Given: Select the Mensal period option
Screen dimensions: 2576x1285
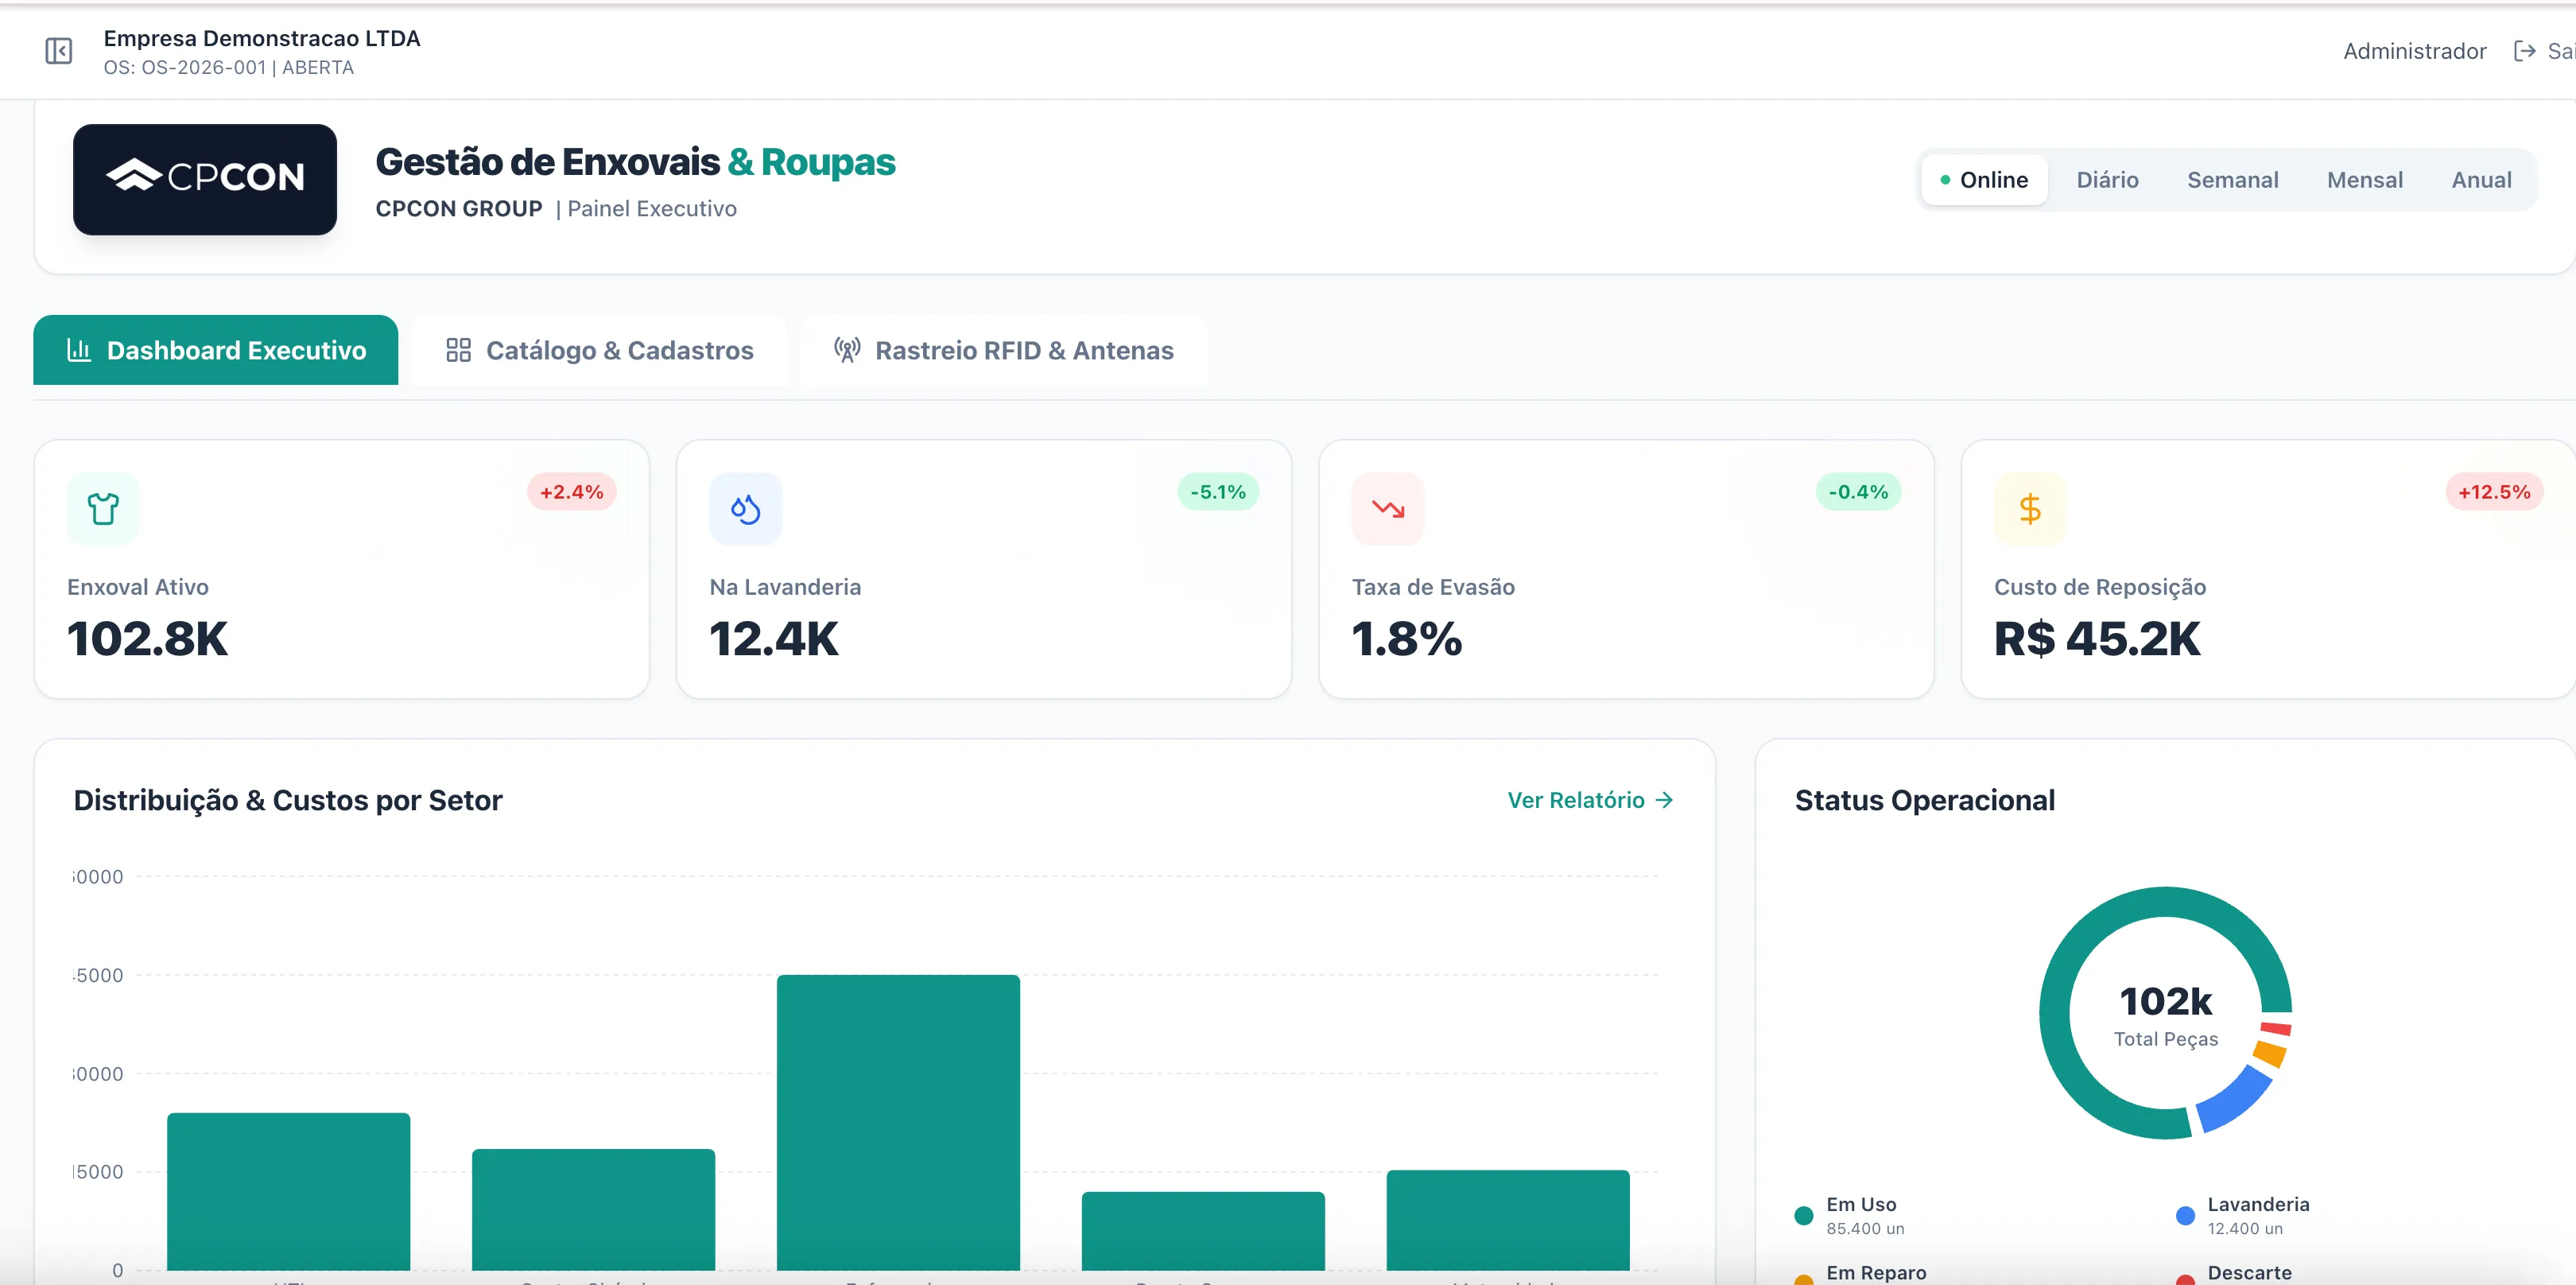Looking at the screenshot, I should [x=2364, y=179].
